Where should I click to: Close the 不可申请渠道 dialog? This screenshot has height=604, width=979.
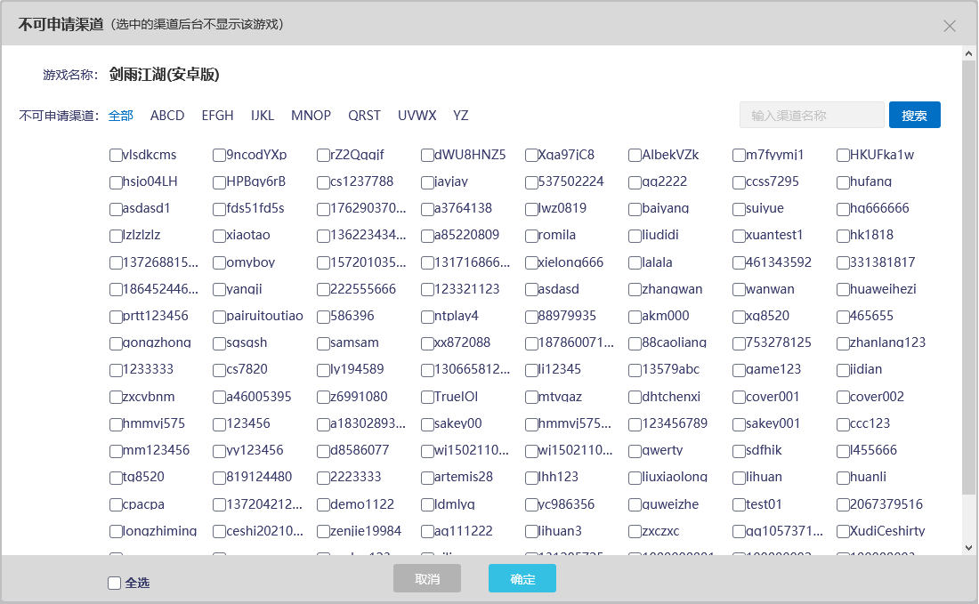tap(949, 26)
